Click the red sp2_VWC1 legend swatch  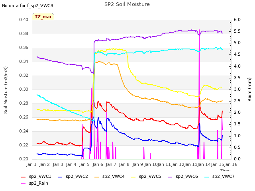click(24, 177)
